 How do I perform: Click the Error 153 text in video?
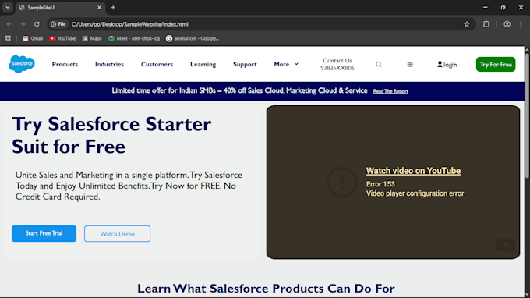pyautogui.click(x=380, y=184)
